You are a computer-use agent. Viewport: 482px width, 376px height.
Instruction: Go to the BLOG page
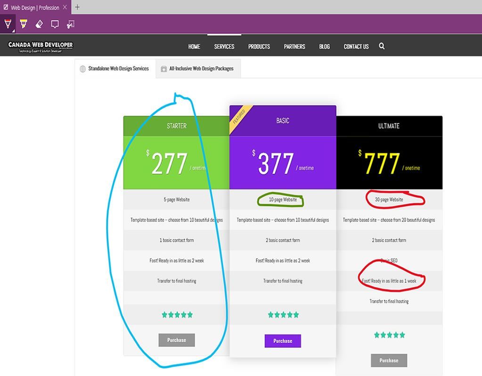coord(324,46)
